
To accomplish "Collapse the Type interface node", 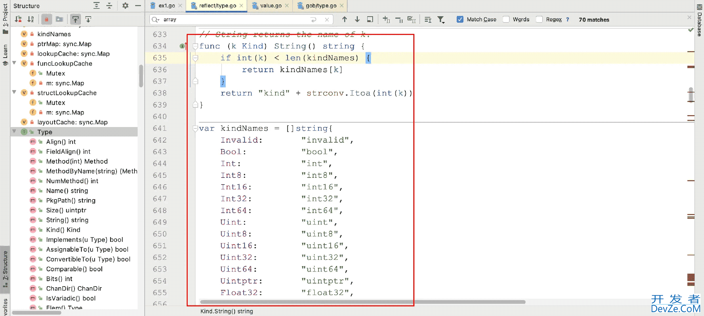I will click(14, 131).
